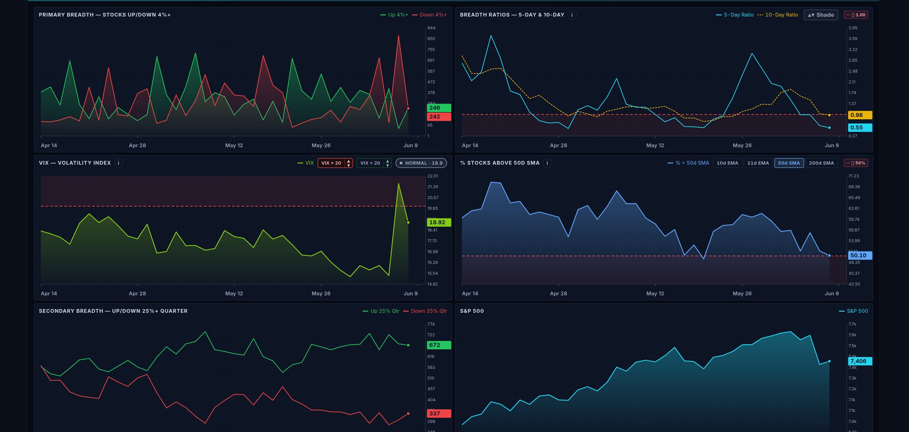Switch to the 10d EMA tab
The image size is (909, 432).
(x=727, y=163)
